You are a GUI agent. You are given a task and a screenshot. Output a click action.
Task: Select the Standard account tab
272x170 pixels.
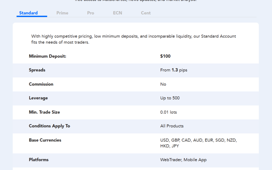[x=28, y=13]
